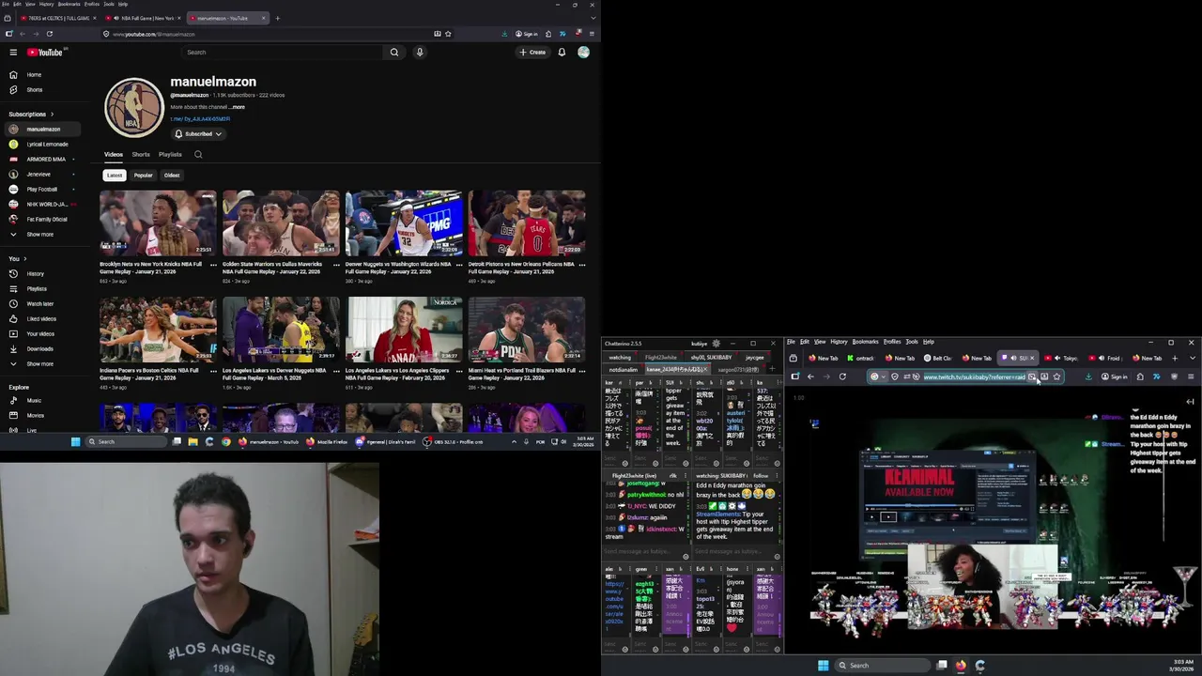This screenshot has width=1202, height=676.
Task: Open the Lyrical Lemonade subscription
Action: [42, 145]
